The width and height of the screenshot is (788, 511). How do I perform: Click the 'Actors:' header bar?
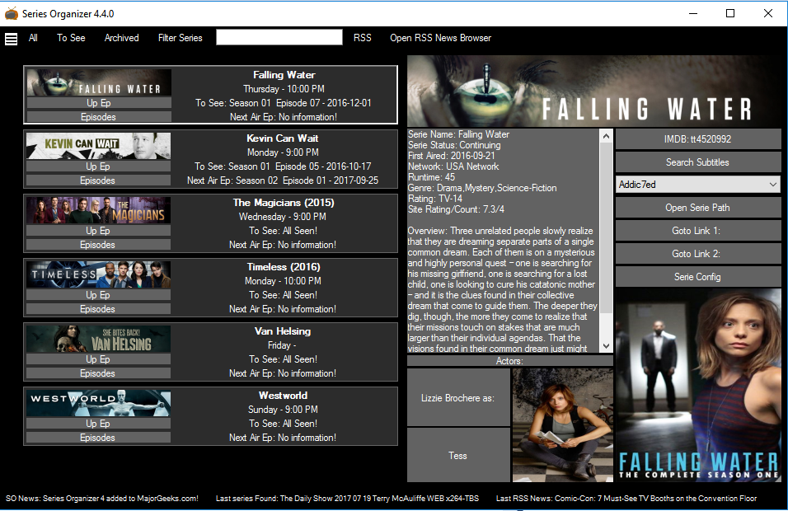[x=510, y=361]
